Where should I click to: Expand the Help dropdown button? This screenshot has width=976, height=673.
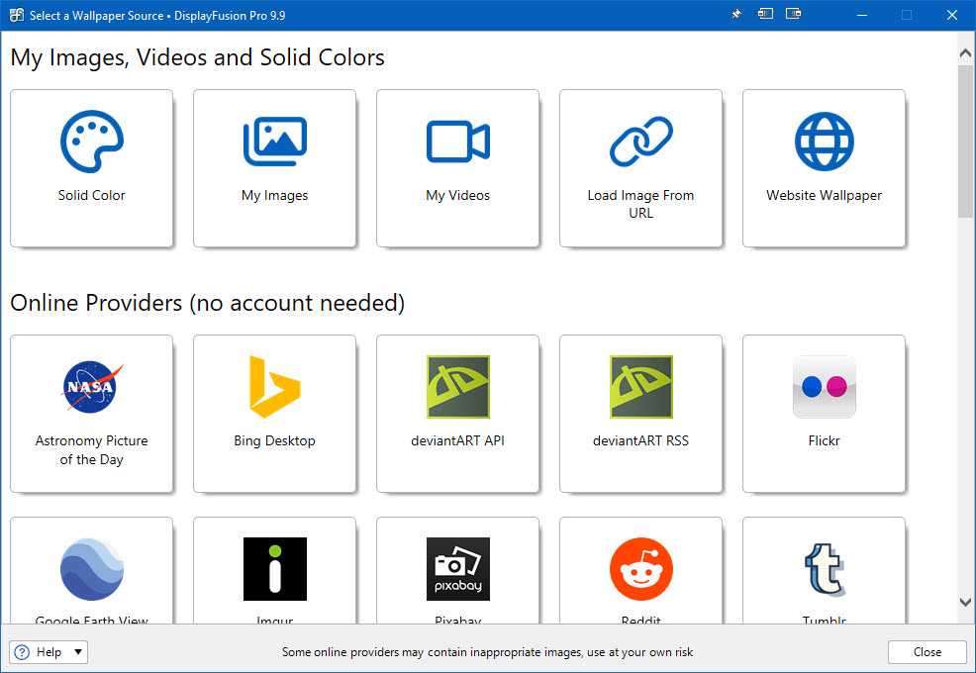[78, 652]
